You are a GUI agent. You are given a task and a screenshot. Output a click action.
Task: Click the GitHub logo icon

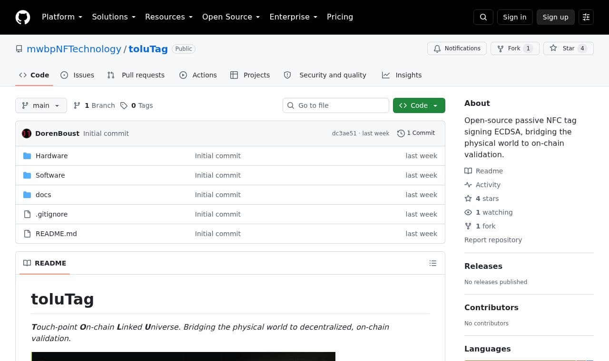23,17
